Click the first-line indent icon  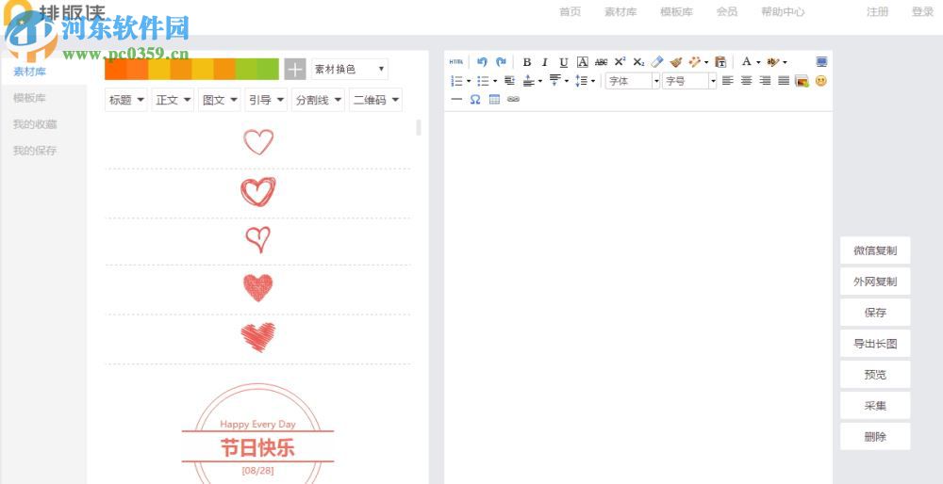(509, 80)
